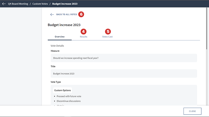Click the Back to All Votes link
Image resolution: width=209 pixels, height=117 pixels.
coord(67,15)
